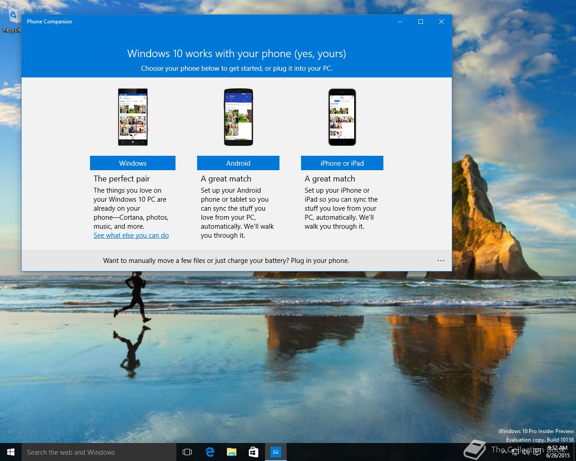
Task: Click the Phone Companion window title
Action: click(x=49, y=22)
